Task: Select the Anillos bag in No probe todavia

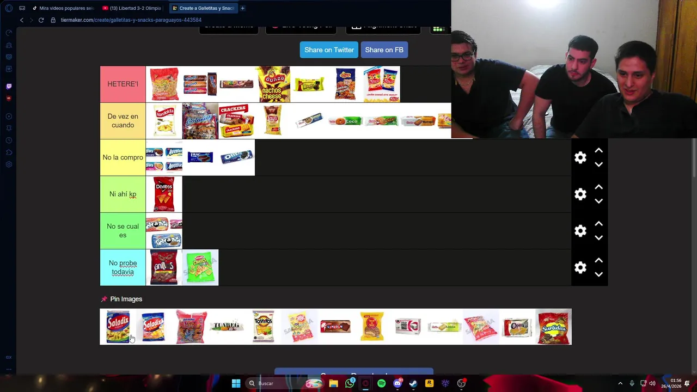Action: pos(164,267)
